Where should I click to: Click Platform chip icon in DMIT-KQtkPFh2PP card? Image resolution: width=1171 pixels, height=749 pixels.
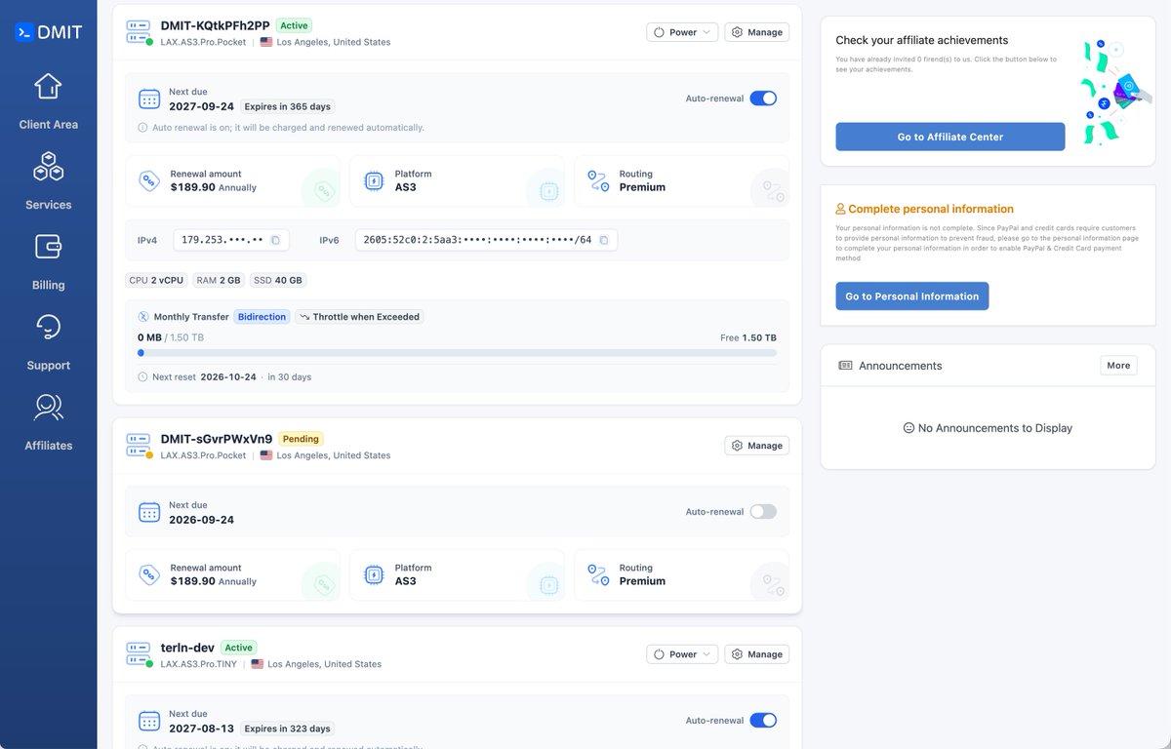pos(374,180)
